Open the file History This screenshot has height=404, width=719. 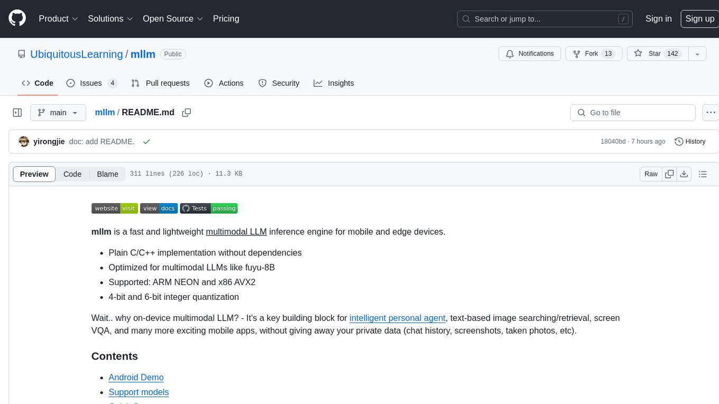(690, 141)
